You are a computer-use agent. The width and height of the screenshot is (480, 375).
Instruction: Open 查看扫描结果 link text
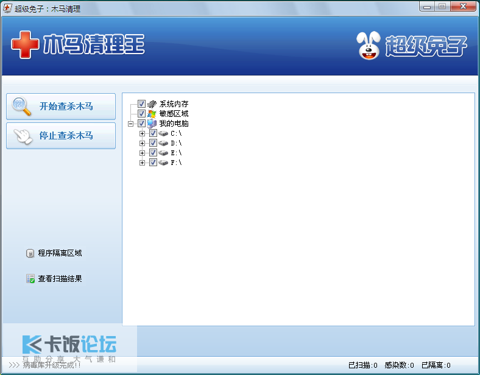60,279
